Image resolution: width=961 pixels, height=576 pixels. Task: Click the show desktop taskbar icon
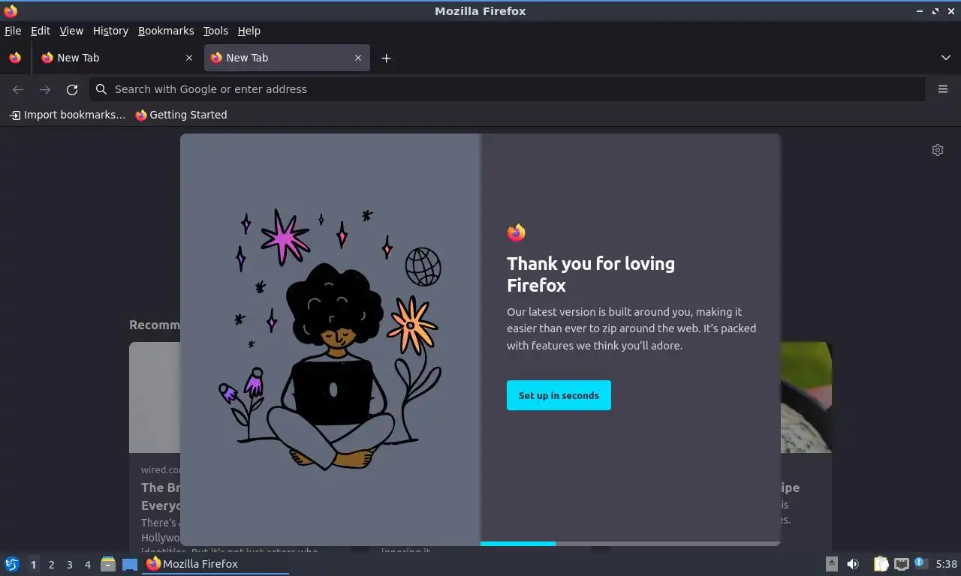130,564
